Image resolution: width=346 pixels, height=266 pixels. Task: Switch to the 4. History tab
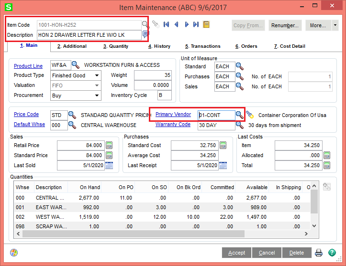pos(159,46)
